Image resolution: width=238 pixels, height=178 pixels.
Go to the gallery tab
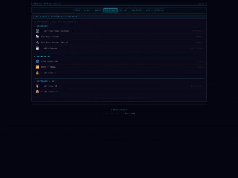click(x=159, y=10)
